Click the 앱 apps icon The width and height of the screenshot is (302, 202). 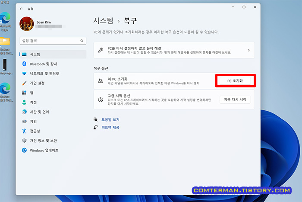point(24,93)
